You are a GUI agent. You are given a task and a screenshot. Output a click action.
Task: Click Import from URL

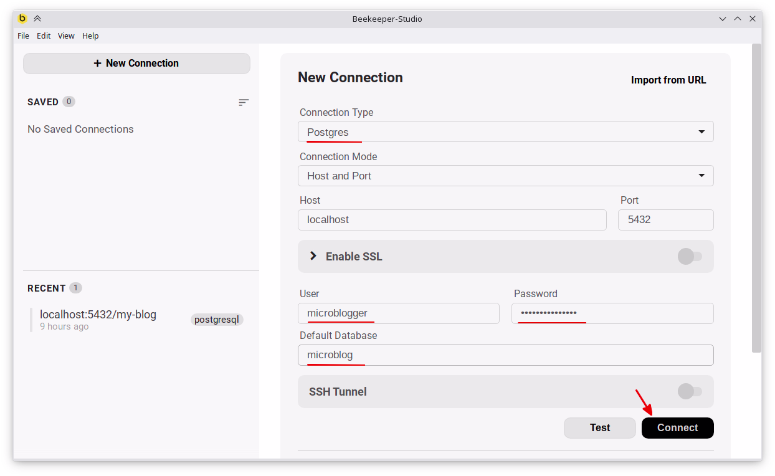(668, 80)
